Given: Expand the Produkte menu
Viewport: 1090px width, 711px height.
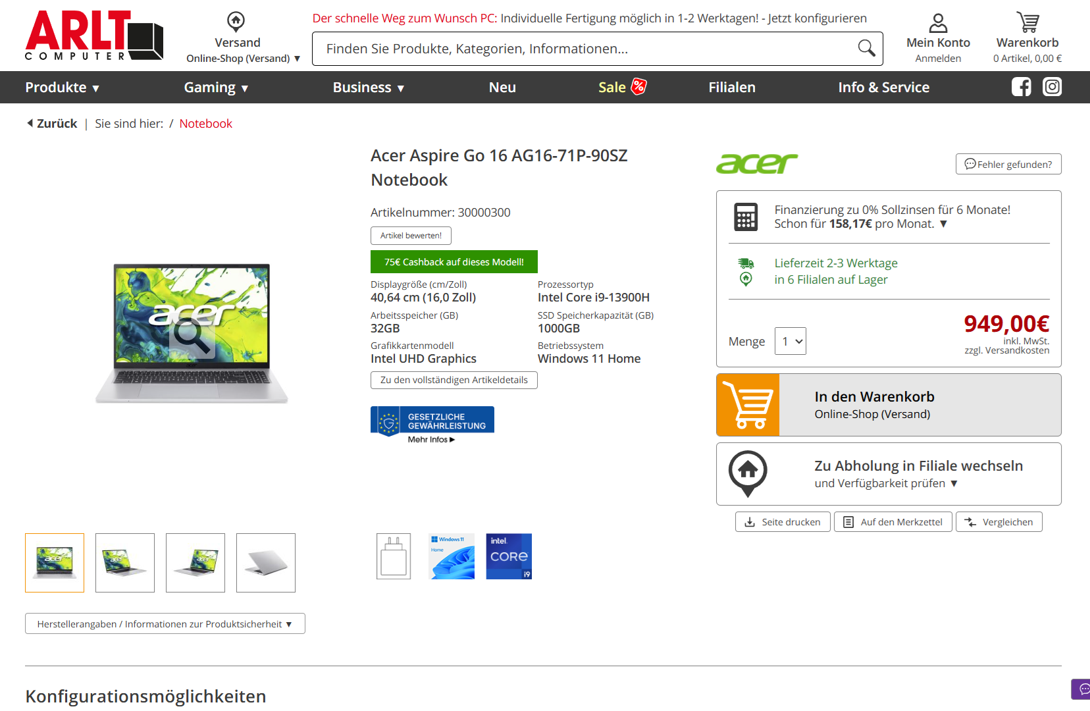Looking at the screenshot, I should [63, 87].
